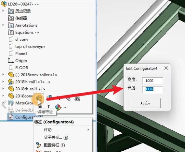Expand the 2018rh_rail1<1> node

(3, 89)
